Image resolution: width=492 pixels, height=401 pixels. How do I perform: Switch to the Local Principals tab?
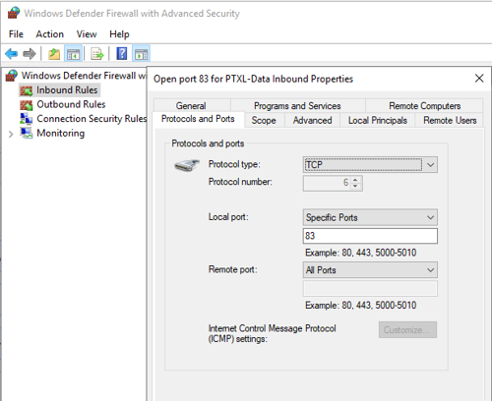click(378, 120)
